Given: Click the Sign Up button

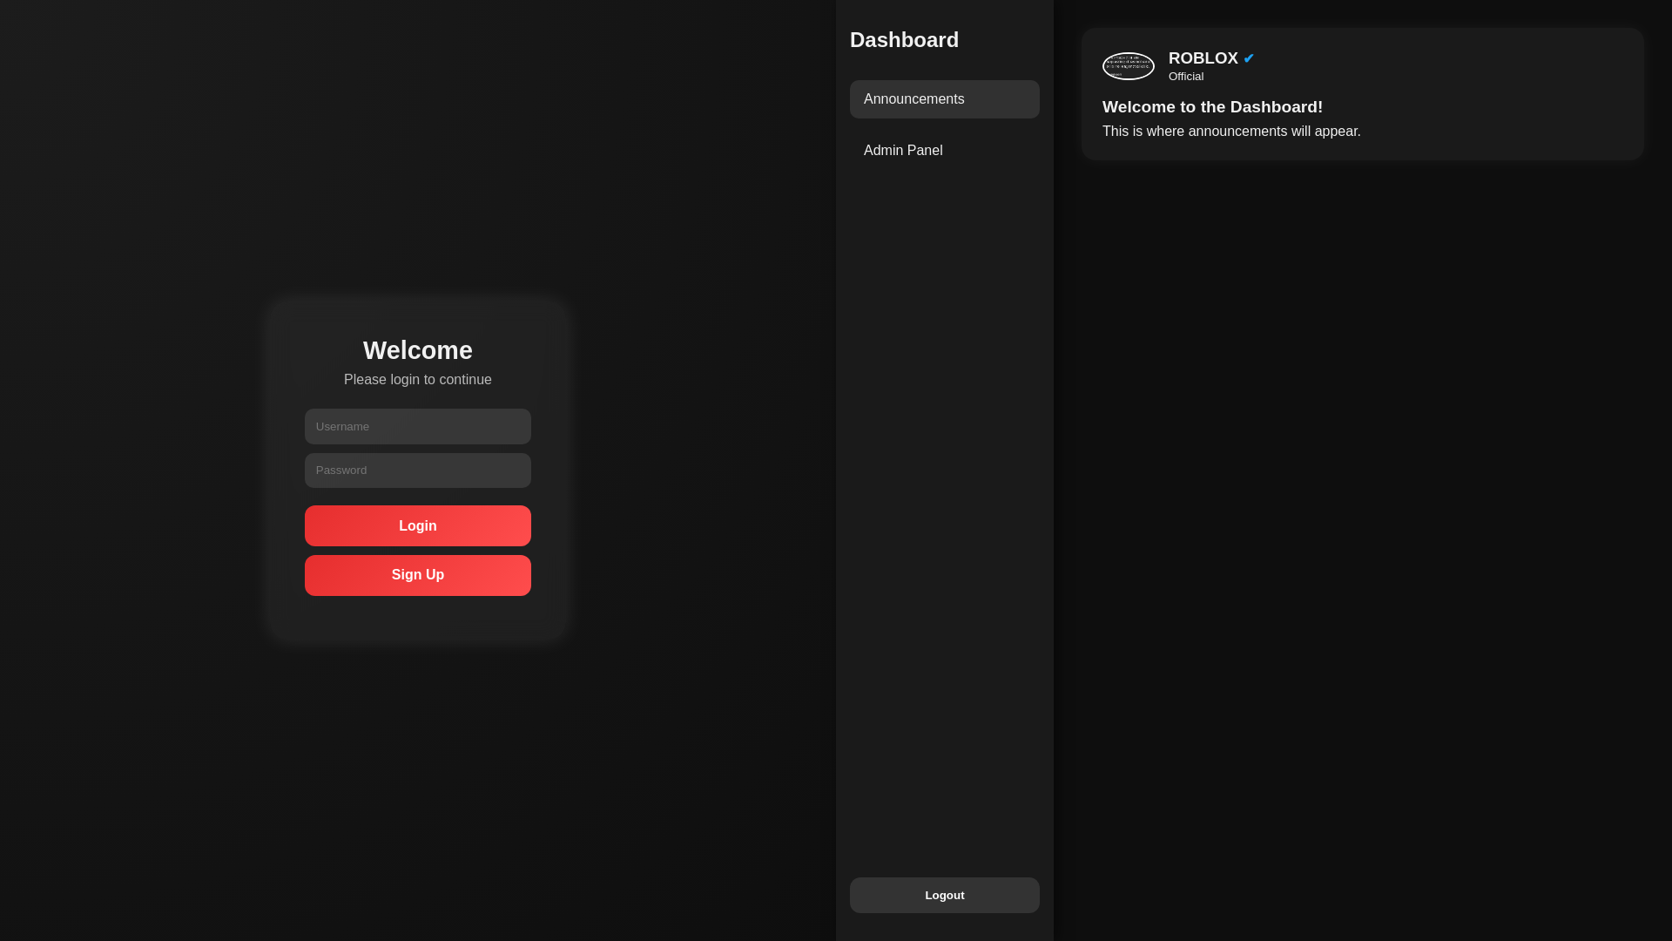Looking at the screenshot, I should point(418,575).
